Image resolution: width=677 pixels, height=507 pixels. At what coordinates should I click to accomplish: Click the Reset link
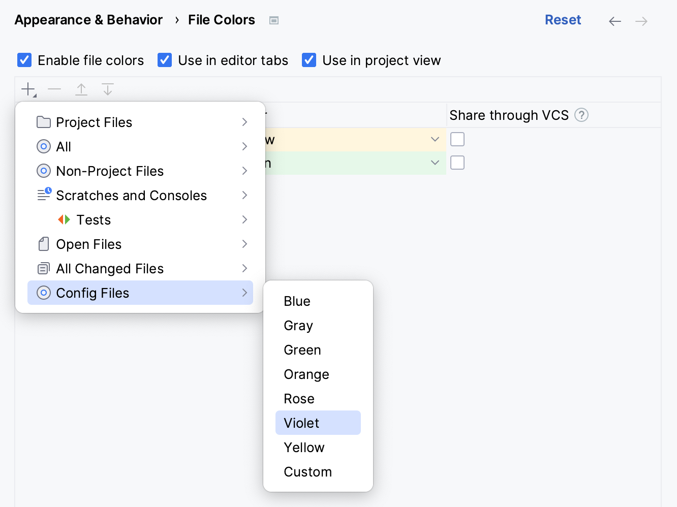point(563,20)
